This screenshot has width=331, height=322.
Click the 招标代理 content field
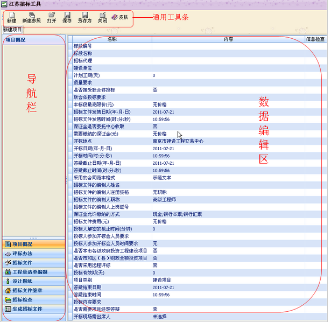click(x=228, y=61)
